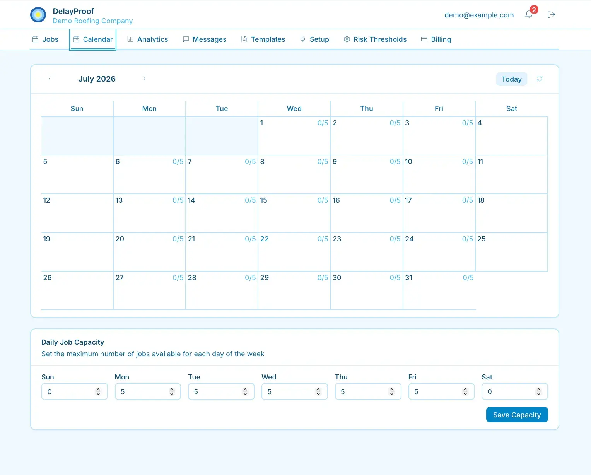Viewport: 591px width, 475px height.
Task: Click the 0/5 capacity on July 3
Action: click(467, 123)
